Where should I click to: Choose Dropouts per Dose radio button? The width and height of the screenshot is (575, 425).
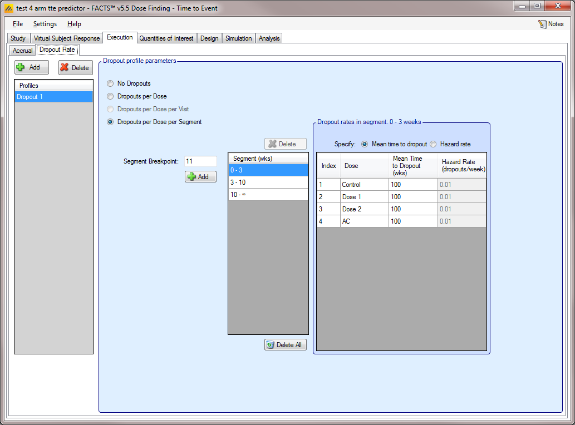[110, 96]
